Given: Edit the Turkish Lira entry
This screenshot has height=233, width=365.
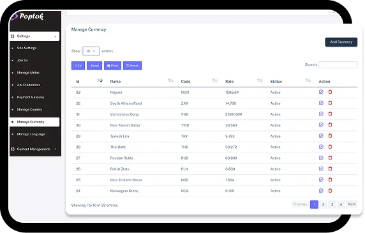Looking at the screenshot, I should (x=321, y=136).
